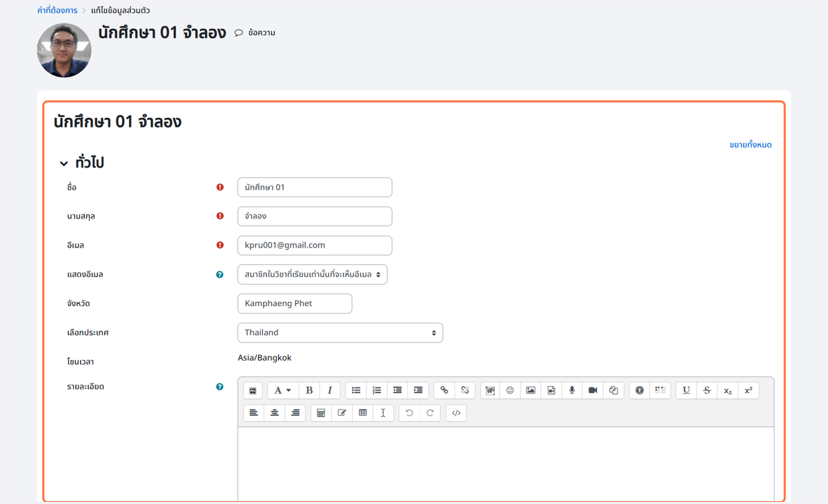Apply superscript formatting

(x=748, y=390)
